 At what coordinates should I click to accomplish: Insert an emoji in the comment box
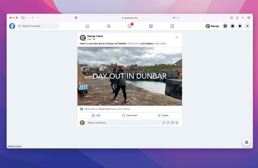coord(164,123)
